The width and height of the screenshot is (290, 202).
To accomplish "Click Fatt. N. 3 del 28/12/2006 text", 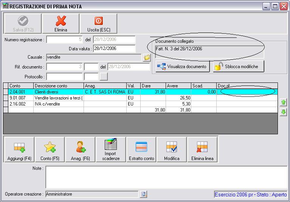I will point(179,49).
